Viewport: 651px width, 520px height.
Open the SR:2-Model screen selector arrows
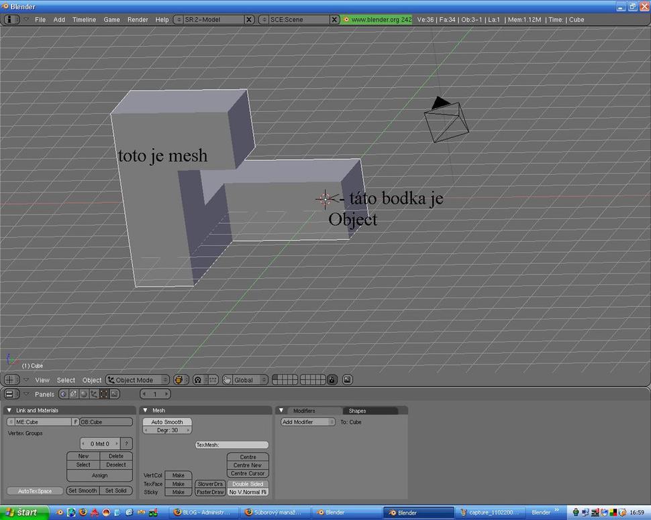[179, 19]
